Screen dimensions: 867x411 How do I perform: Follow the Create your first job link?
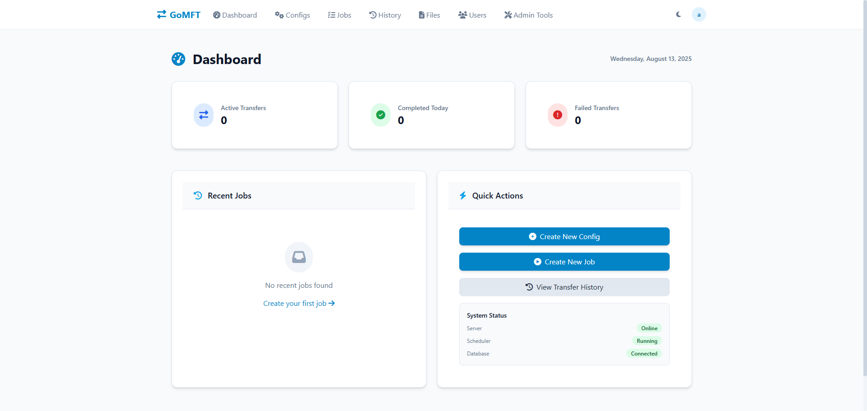[299, 303]
